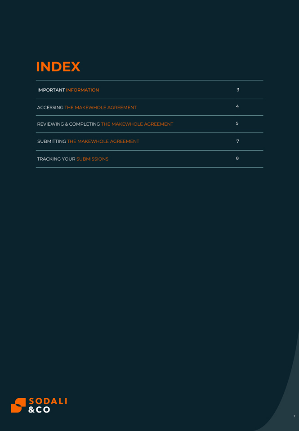Open the REVIEWING & COMPLETING index entry
Image resolution: width=299 pixels, height=431 pixels.
149,124
